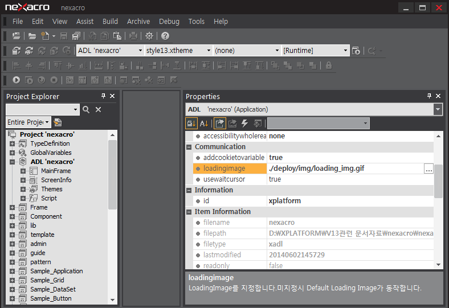Expand the MainFrame tree node

click(23, 171)
